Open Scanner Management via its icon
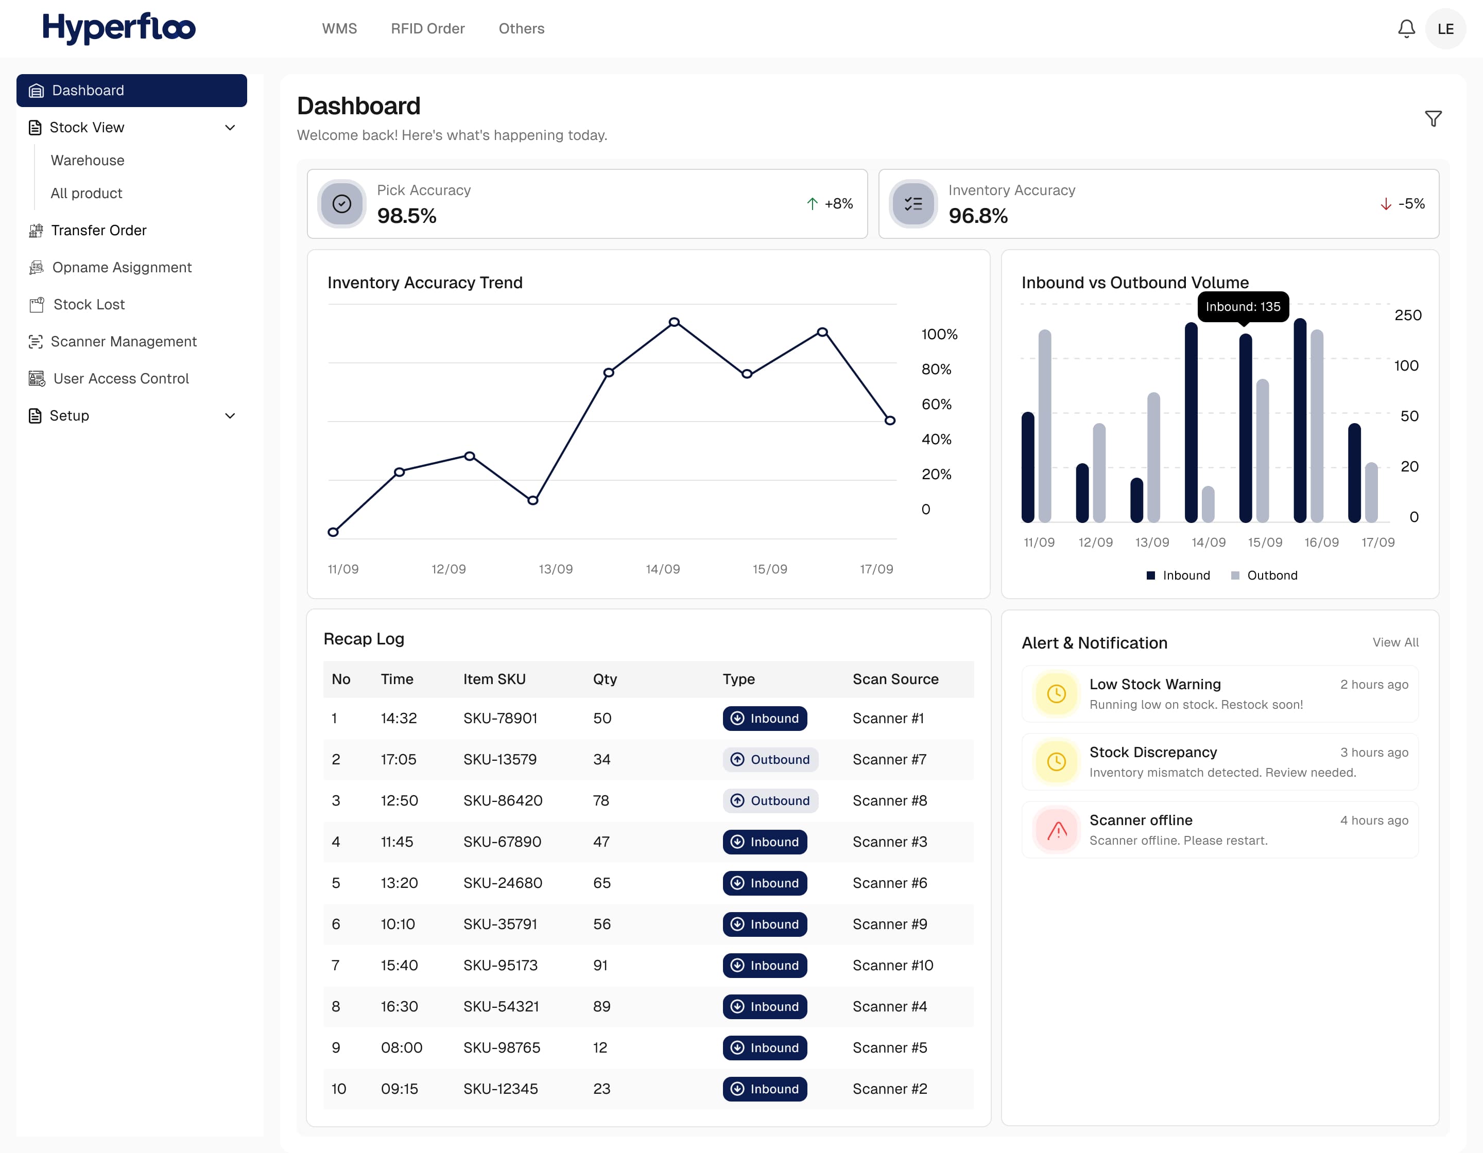The image size is (1483, 1153). click(38, 341)
